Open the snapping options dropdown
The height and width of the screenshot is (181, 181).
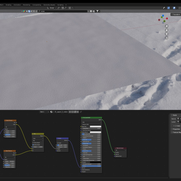[66, 8]
